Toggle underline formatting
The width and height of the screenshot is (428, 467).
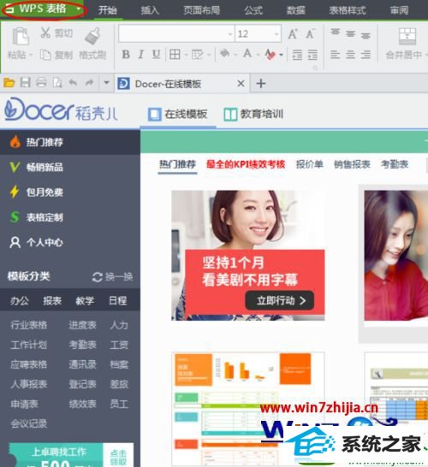pyautogui.click(x=156, y=54)
